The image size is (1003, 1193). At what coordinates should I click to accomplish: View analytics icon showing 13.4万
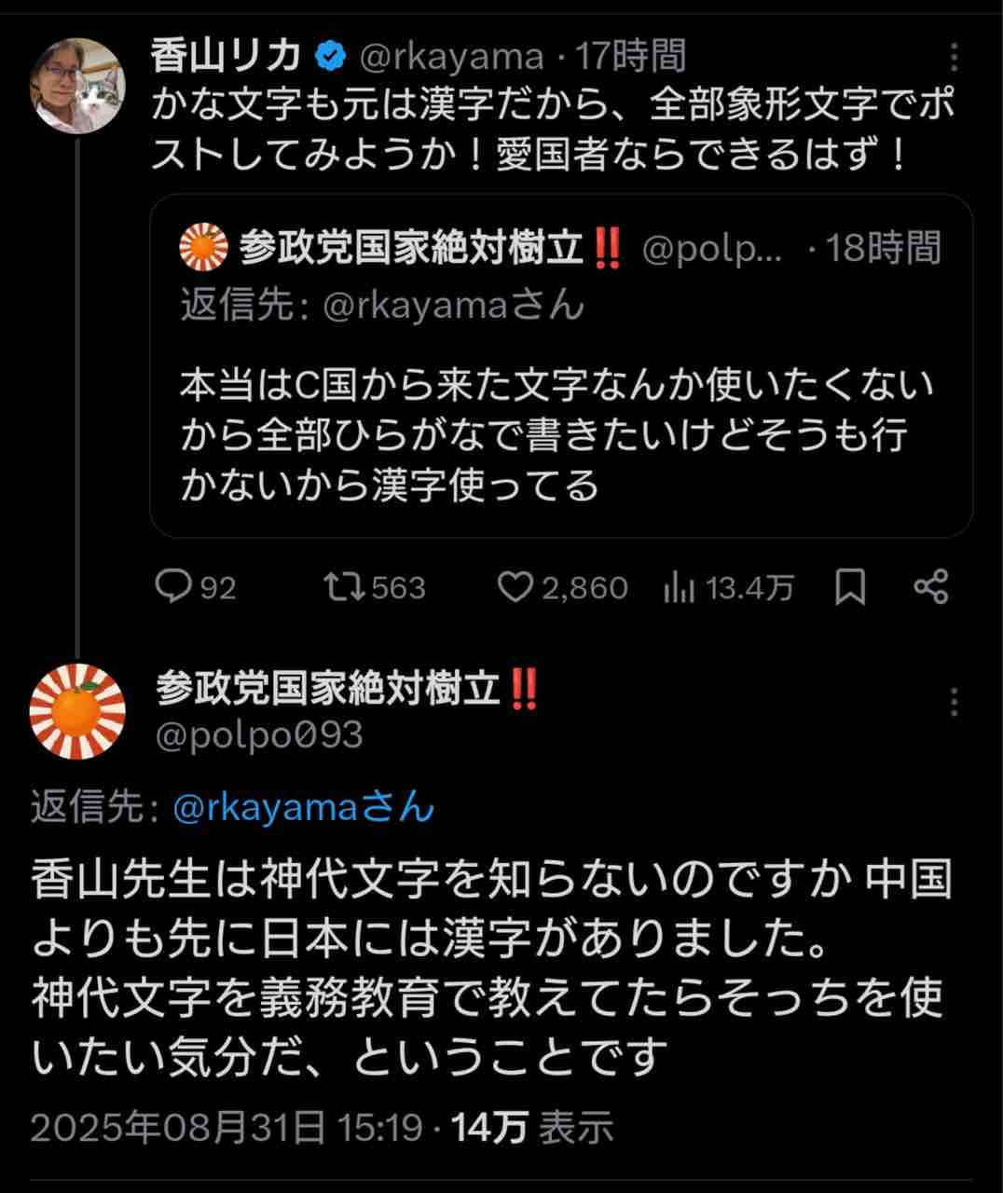click(x=680, y=587)
